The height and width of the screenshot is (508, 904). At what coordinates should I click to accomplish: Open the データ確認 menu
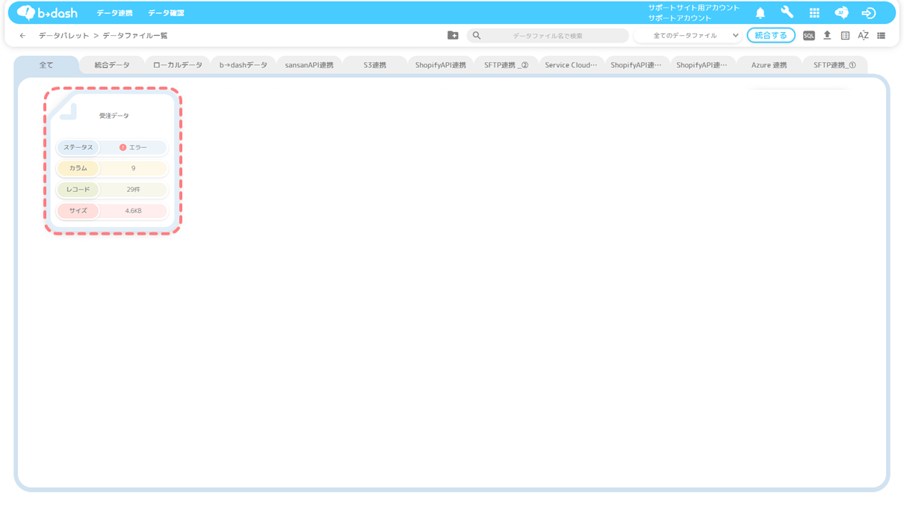pyautogui.click(x=166, y=13)
